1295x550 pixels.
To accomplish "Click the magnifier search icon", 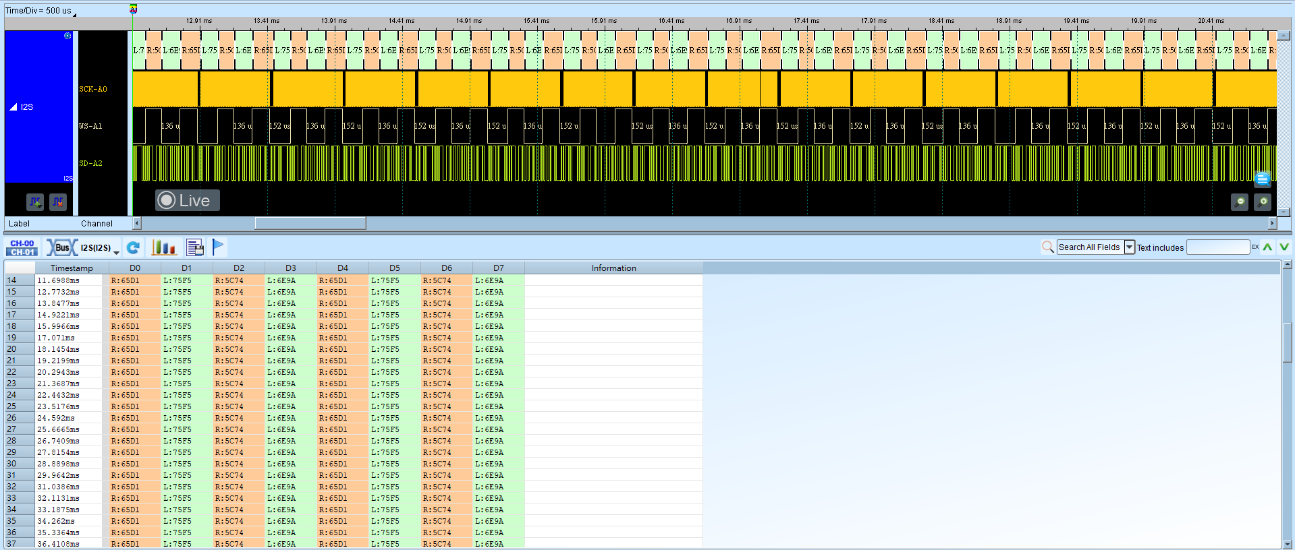I will pos(1047,247).
